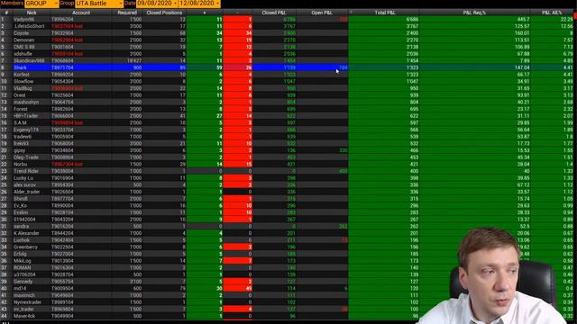
Task: Sort by the P&L Req.% column header
Action: pyautogui.click(x=475, y=13)
